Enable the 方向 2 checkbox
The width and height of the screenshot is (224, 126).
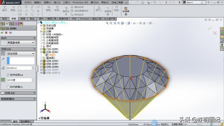coord(2,93)
